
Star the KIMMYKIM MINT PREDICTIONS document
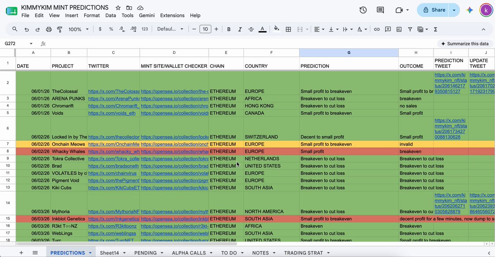(118, 8)
